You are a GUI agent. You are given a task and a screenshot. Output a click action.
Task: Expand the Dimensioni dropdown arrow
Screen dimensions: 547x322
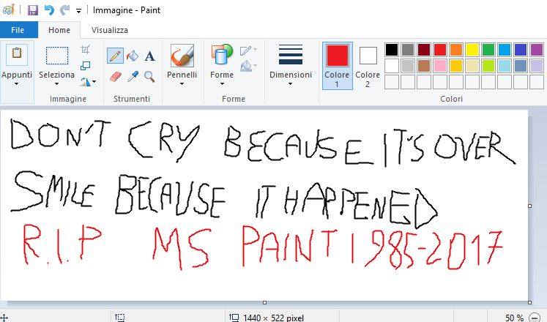pos(290,84)
